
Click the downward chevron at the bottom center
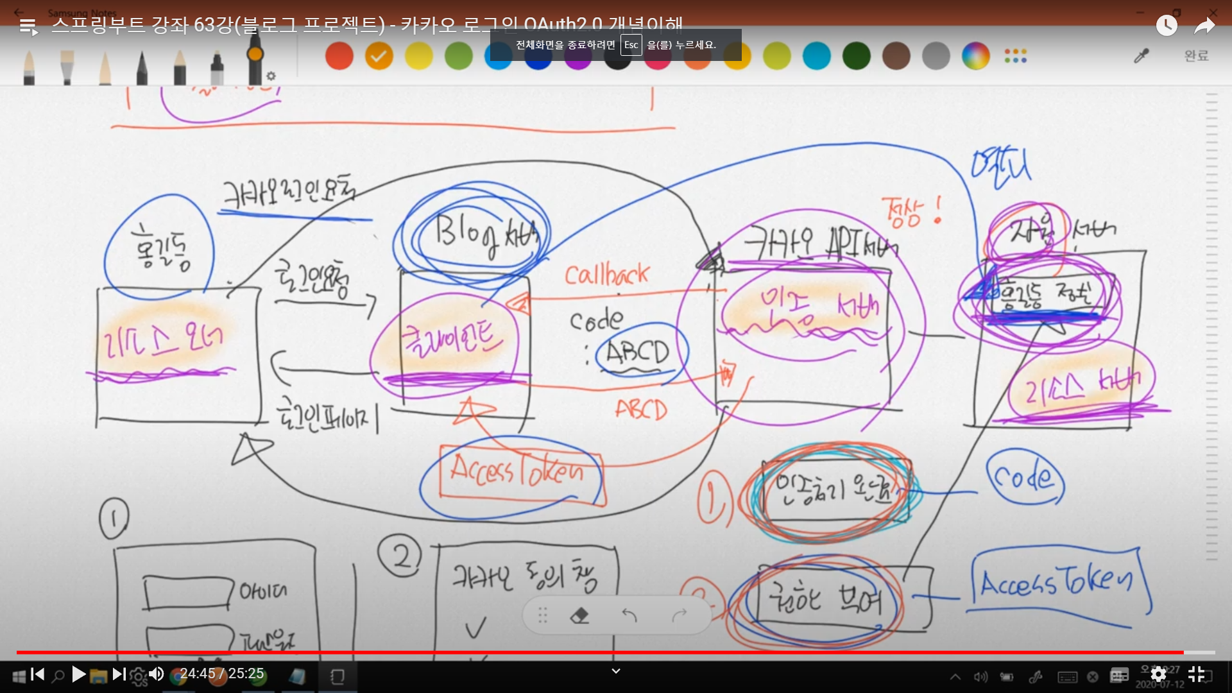616,671
